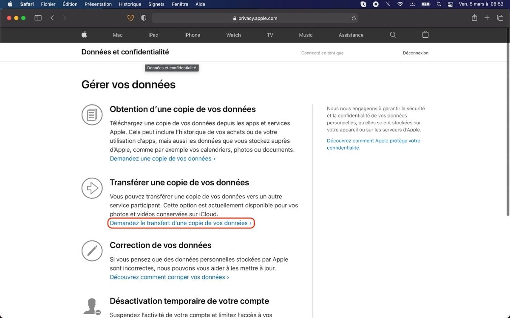The image size is (510, 318).
Task: Click the screen recording stop icon
Action: click(376, 4)
